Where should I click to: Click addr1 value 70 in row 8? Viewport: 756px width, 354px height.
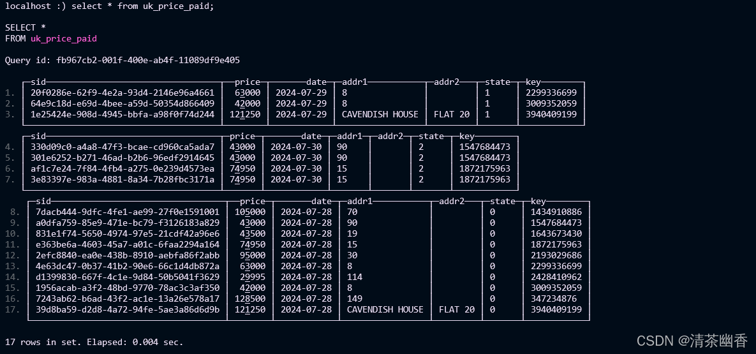[352, 212]
